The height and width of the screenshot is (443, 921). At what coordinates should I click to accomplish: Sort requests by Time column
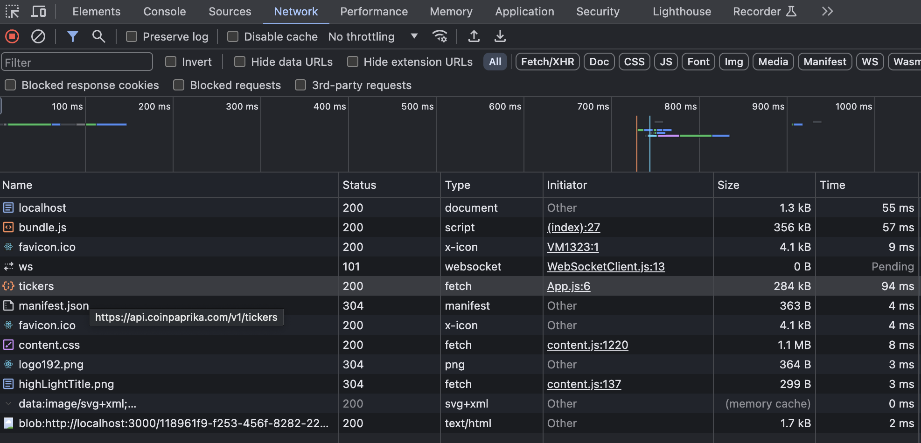(x=867, y=185)
